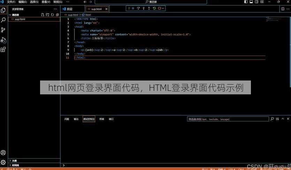
Task: Clear console list icon in panel
Action: [x=277, y=119]
